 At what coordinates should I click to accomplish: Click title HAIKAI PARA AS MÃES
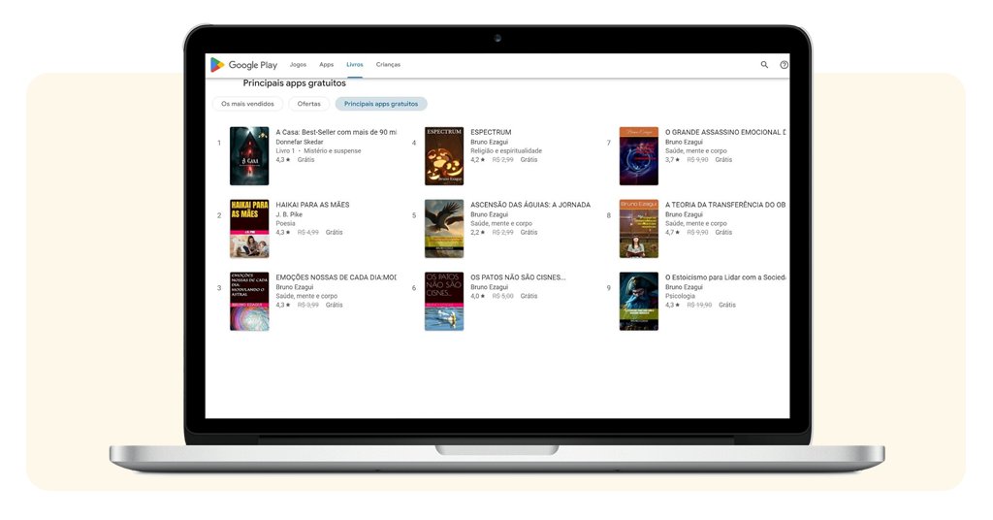pos(313,205)
